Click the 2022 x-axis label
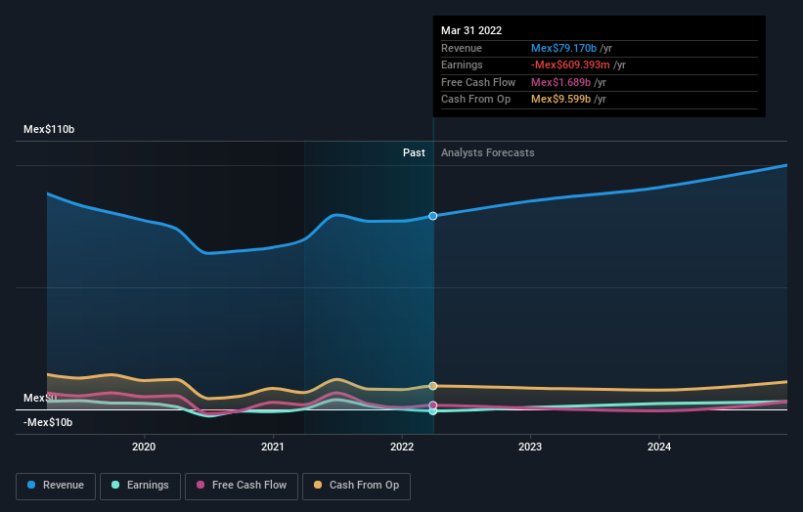803x512 pixels. click(401, 447)
